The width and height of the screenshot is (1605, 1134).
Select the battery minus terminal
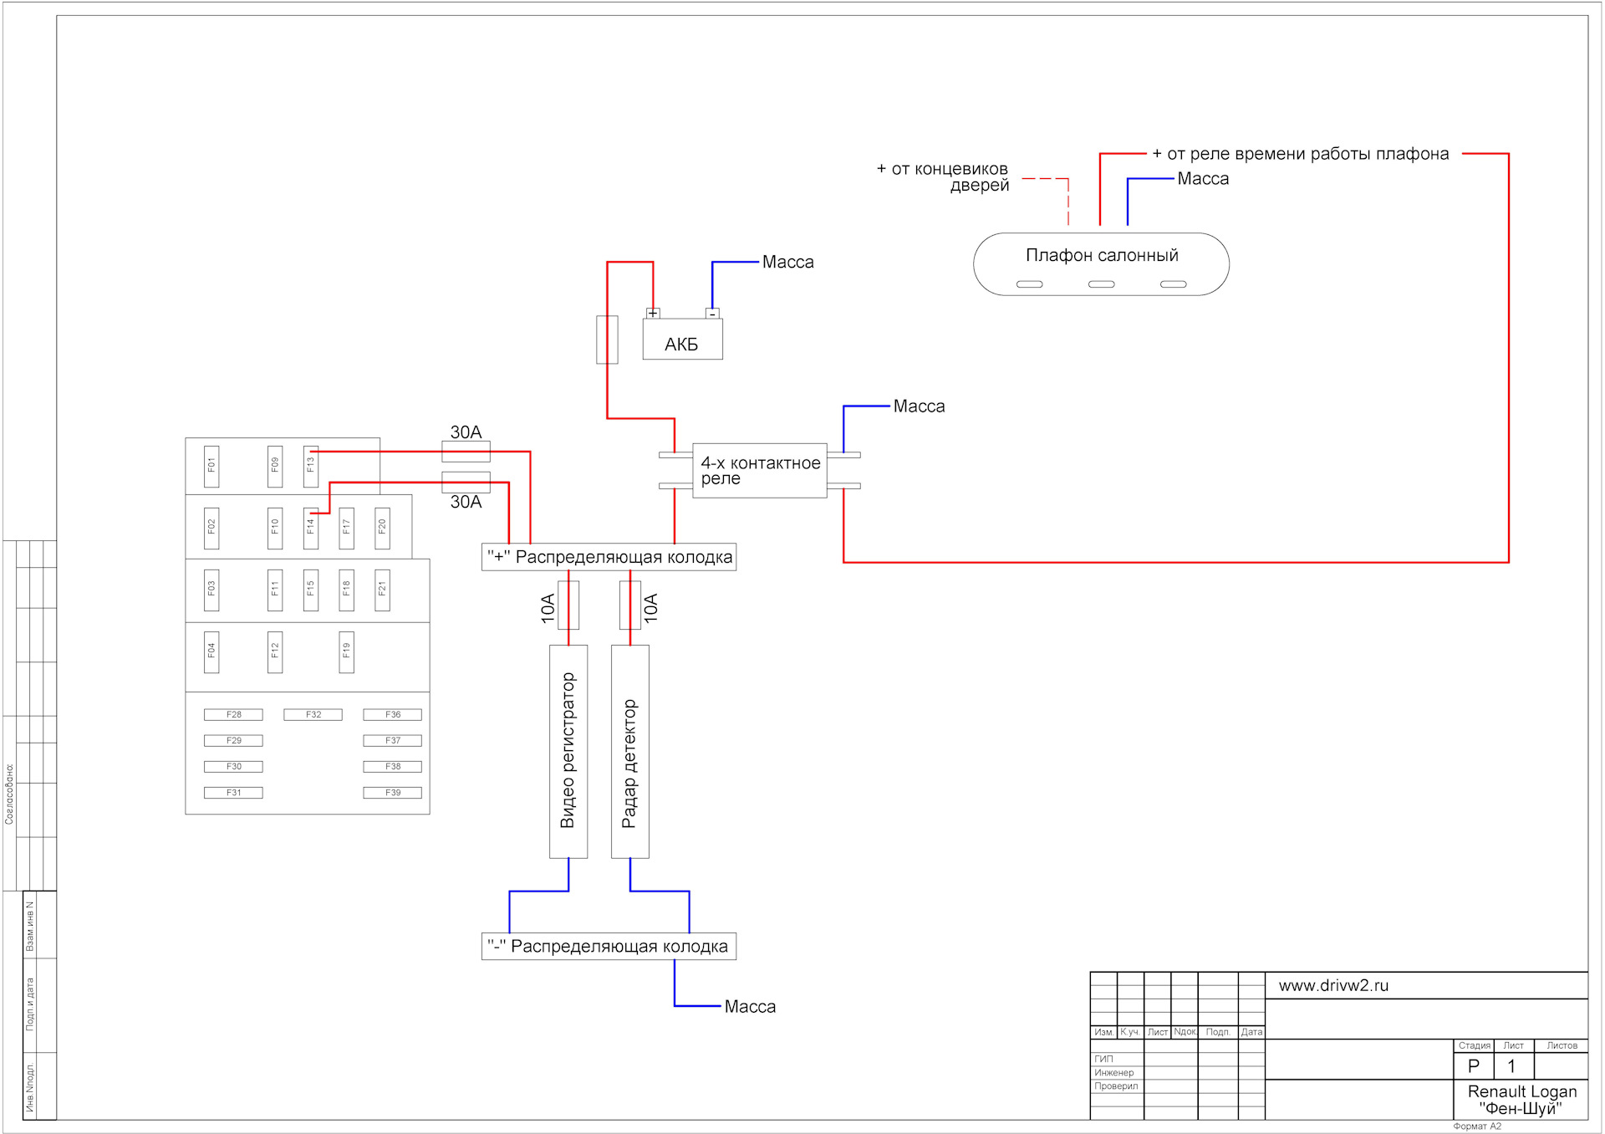tap(712, 314)
